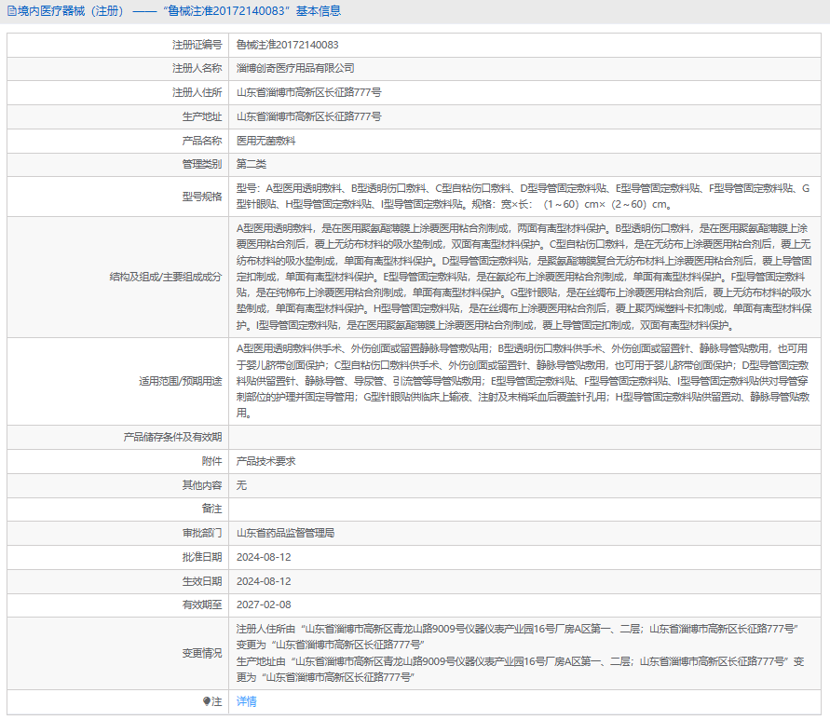Click approval department 山东省药品监督管理局
Screen dimensions: 830x720
(x=285, y=533)
